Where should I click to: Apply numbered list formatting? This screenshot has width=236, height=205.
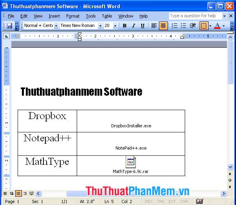(x=175, y=26)
